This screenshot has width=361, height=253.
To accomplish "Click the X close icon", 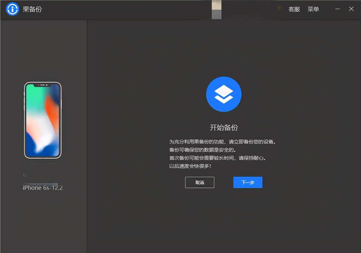I will (x=351, y=9).
